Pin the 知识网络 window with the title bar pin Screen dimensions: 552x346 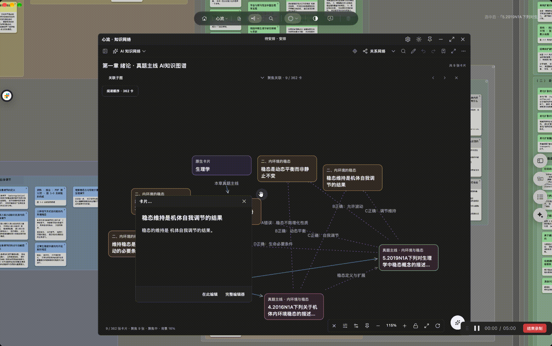[430, 39]
